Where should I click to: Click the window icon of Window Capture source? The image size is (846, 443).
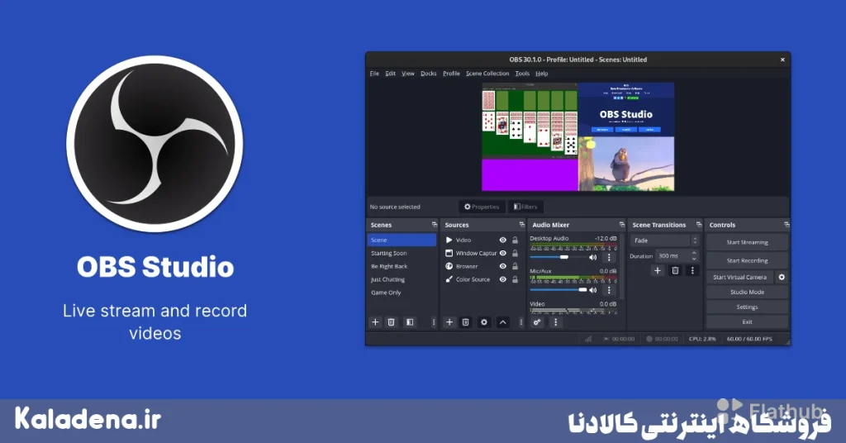449,253
